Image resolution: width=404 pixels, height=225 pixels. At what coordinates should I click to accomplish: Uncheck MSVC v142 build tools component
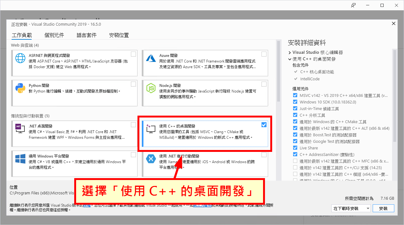[x=295, y=95]
